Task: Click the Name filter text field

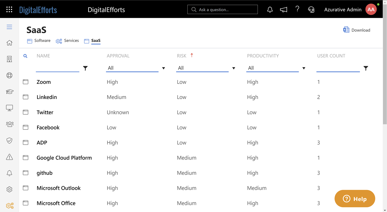Action: click(x=58, y=68)
